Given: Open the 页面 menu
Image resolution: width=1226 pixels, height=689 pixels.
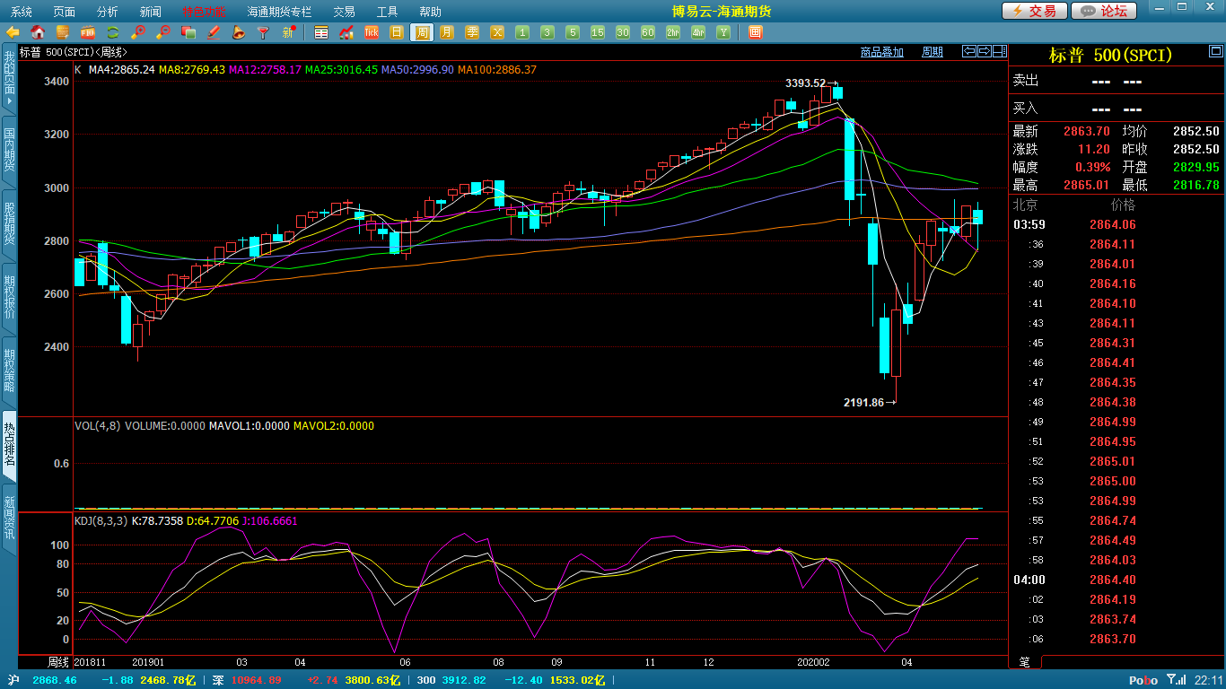Looking at the screenshot, I should (64, 12).
